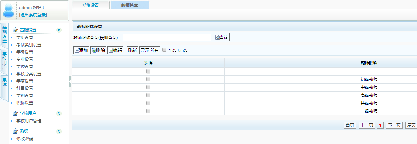Open 学校分类设置 in the sidebar
This screenshot has height=144, width=417.
pos(29,74)
